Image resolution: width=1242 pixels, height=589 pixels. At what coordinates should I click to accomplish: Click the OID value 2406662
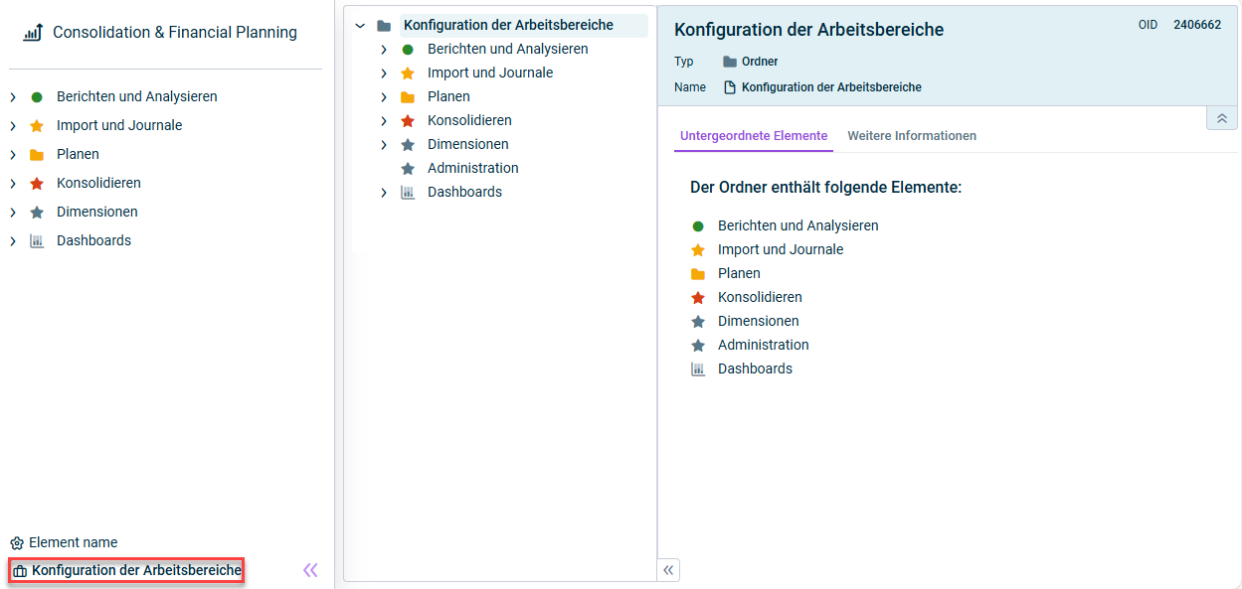[x=1197, y=25]
